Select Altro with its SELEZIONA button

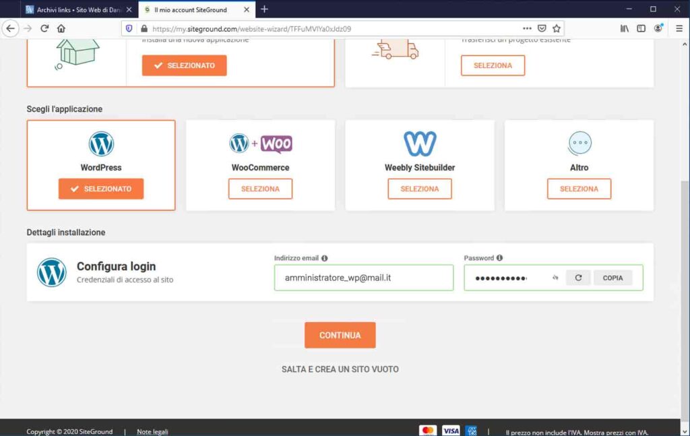pyautogui.click(x=579, y=189)
